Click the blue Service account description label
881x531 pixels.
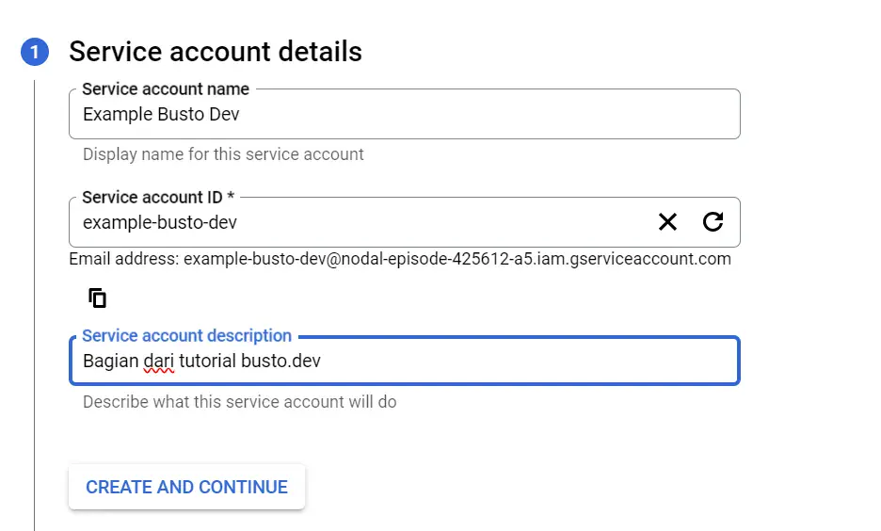pyautogui.click(x=186, y=335)
